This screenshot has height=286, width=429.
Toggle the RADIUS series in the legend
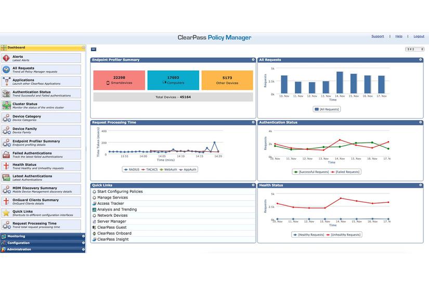134,170
